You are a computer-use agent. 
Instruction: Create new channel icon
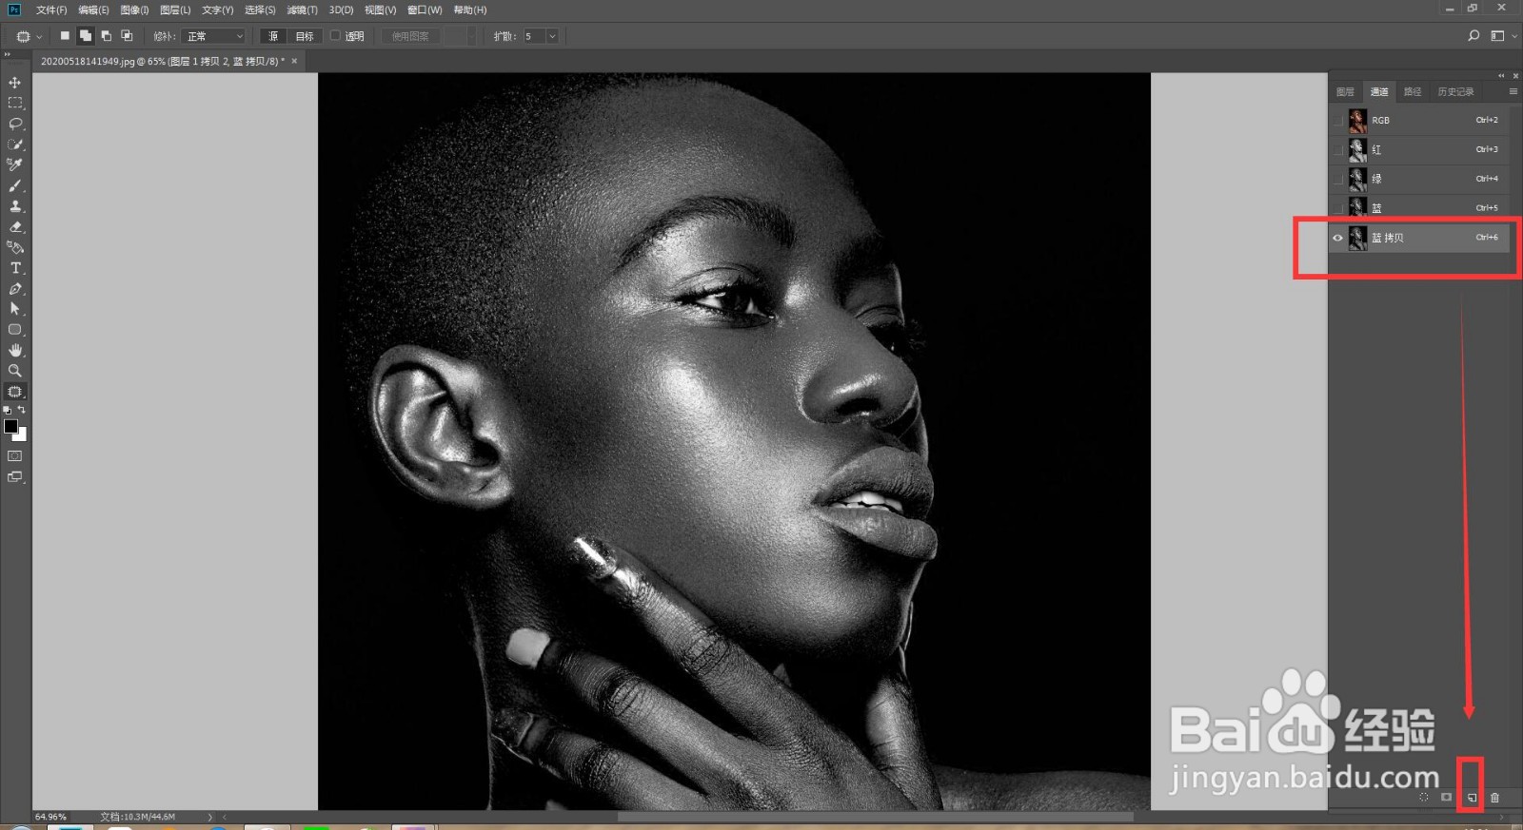1472,798
